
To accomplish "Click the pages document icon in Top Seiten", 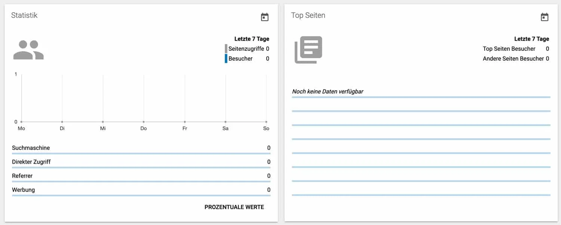I will (308, 49).
